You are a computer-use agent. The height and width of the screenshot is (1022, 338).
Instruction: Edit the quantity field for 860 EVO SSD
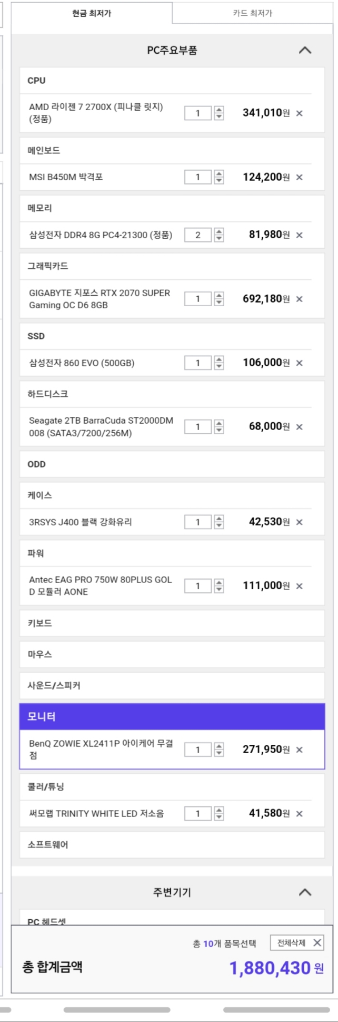(x=198, y=363)
